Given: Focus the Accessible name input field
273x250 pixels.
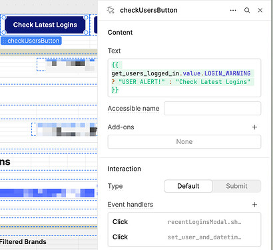Looking at the screenshot, I should pos(212,109).
